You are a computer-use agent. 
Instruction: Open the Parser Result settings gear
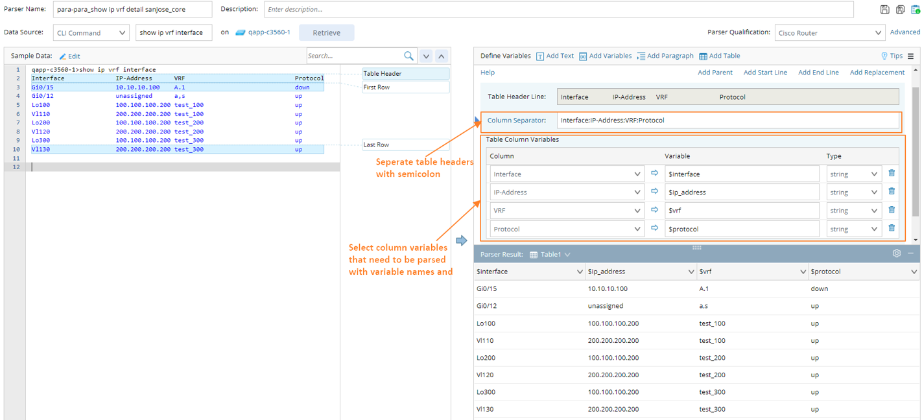(897, 253)
